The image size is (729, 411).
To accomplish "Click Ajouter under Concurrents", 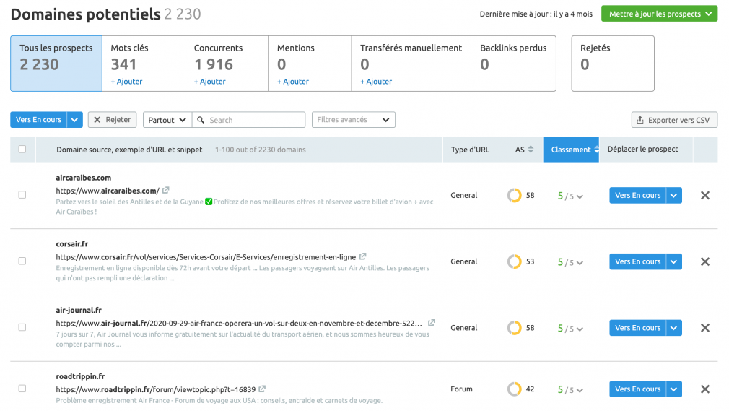I will [x=210, y=82].
